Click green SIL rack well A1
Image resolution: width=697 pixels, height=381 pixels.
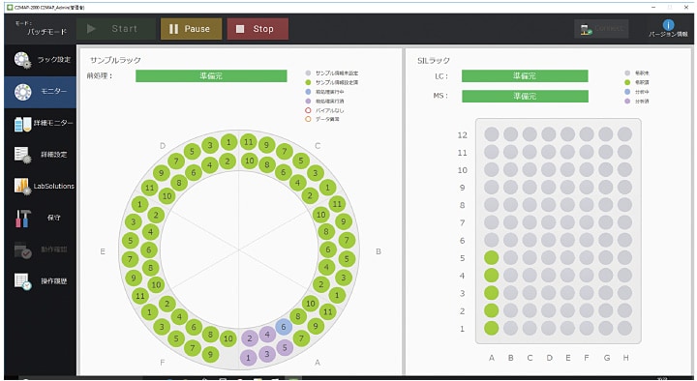point(491,328)
